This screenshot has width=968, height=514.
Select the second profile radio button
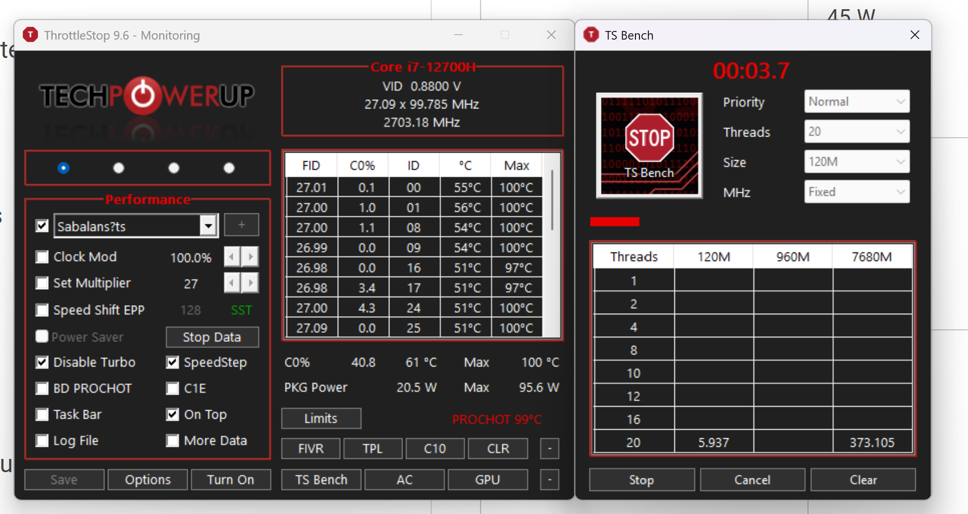click(119, 168)
